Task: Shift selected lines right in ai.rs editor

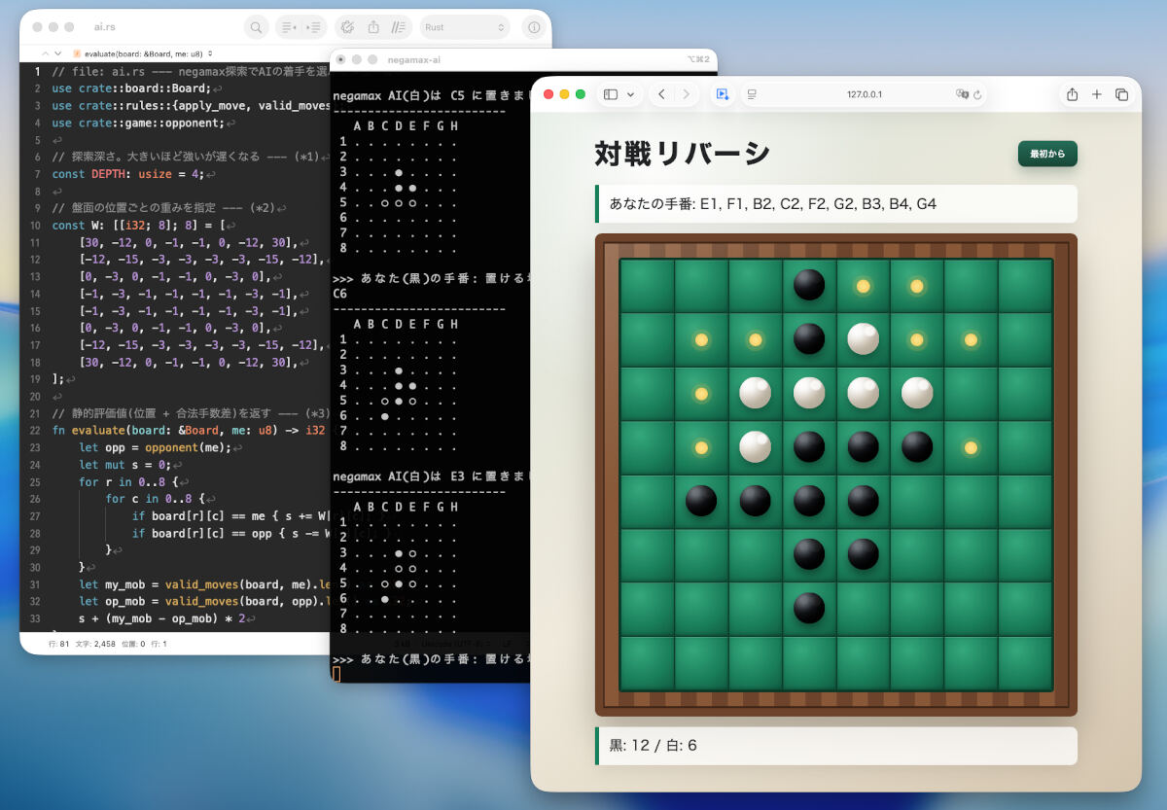Action: point(314,27)
